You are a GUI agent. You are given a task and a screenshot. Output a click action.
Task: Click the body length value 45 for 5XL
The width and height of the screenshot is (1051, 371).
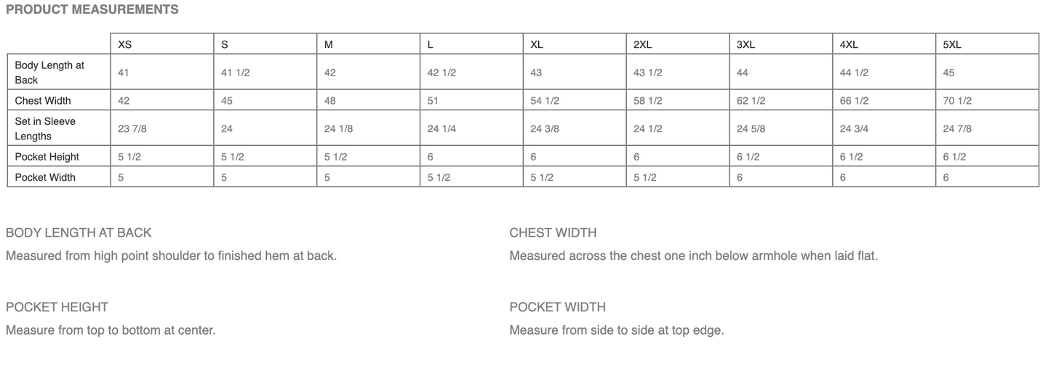[949, 73]
